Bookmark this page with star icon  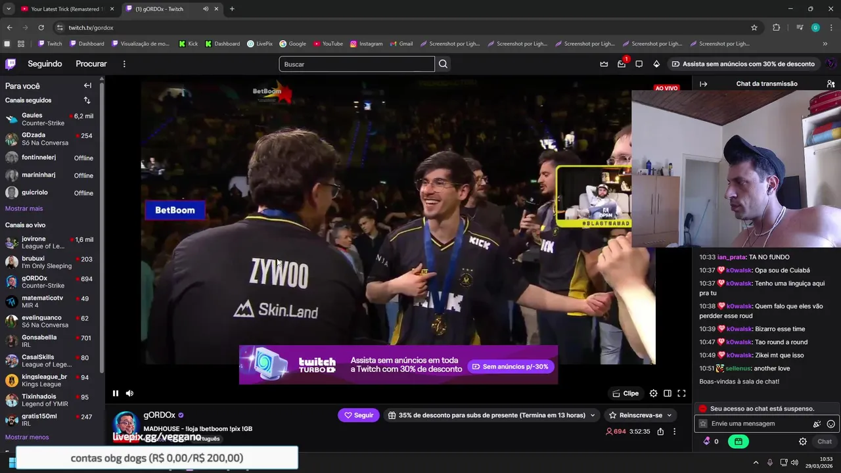[x=754, y=28]
